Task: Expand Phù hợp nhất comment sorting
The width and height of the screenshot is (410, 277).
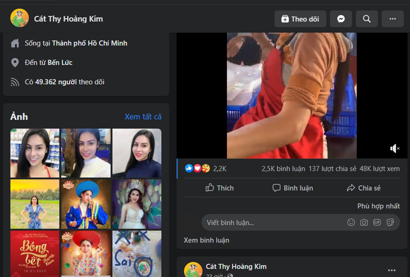Action: 378,206
